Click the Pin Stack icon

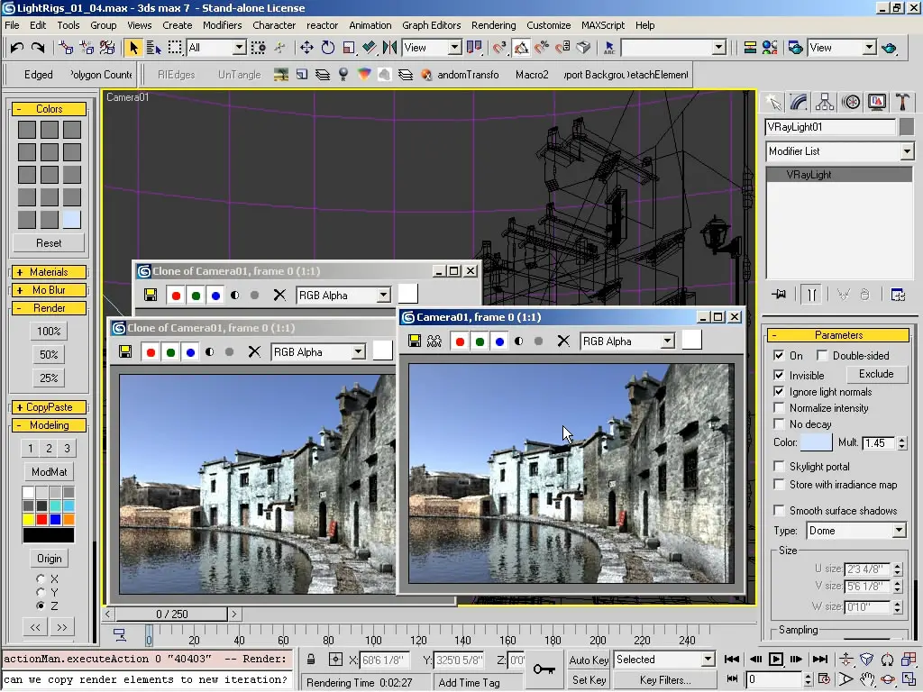tap(779, 295)
